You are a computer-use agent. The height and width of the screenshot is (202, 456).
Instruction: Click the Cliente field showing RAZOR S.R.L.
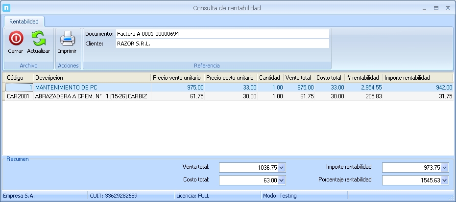pos(222,44)
